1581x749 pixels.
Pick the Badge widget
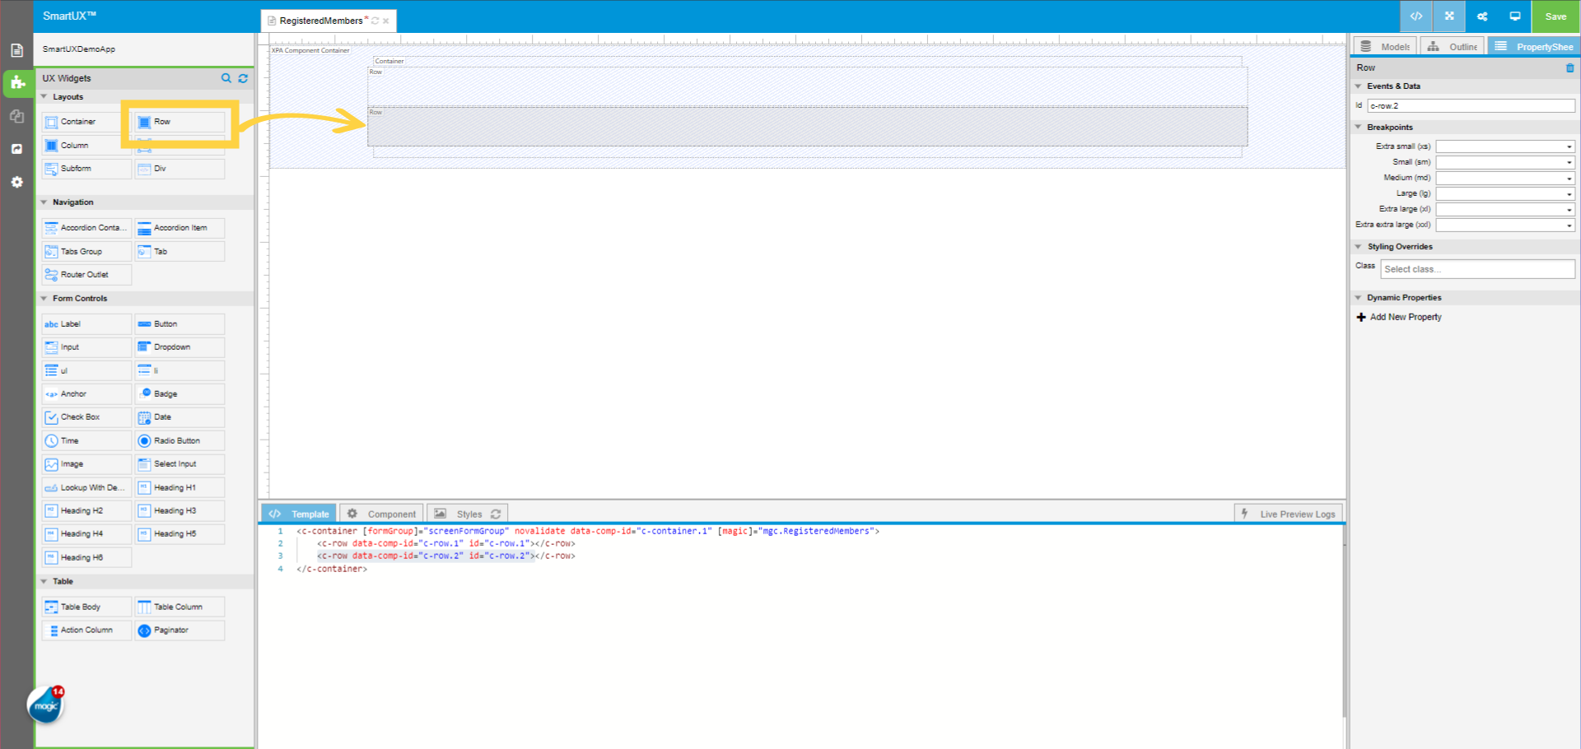180,394
